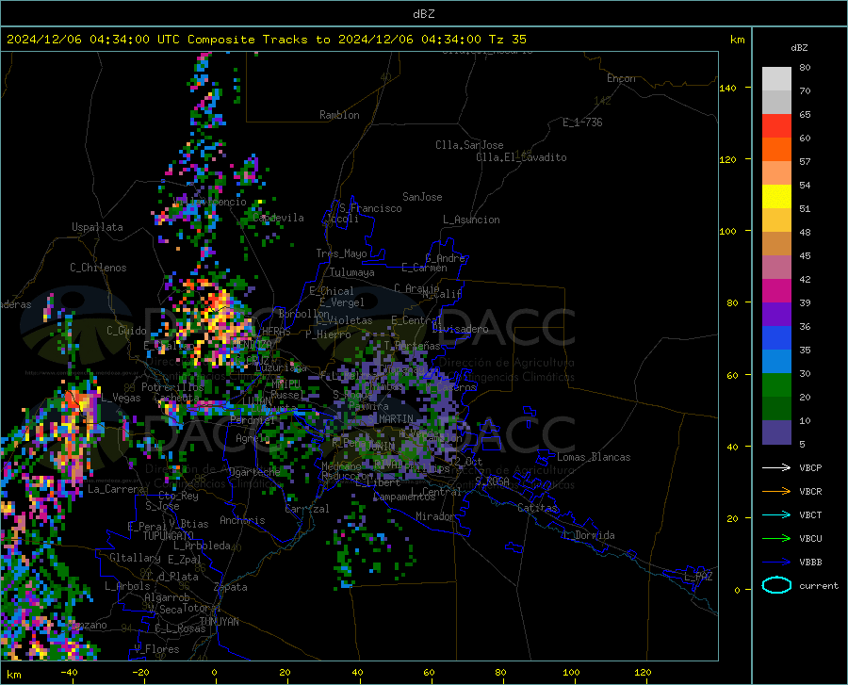Click the 'E_1-736' map label
848x685 pixels.
[582, 122]
